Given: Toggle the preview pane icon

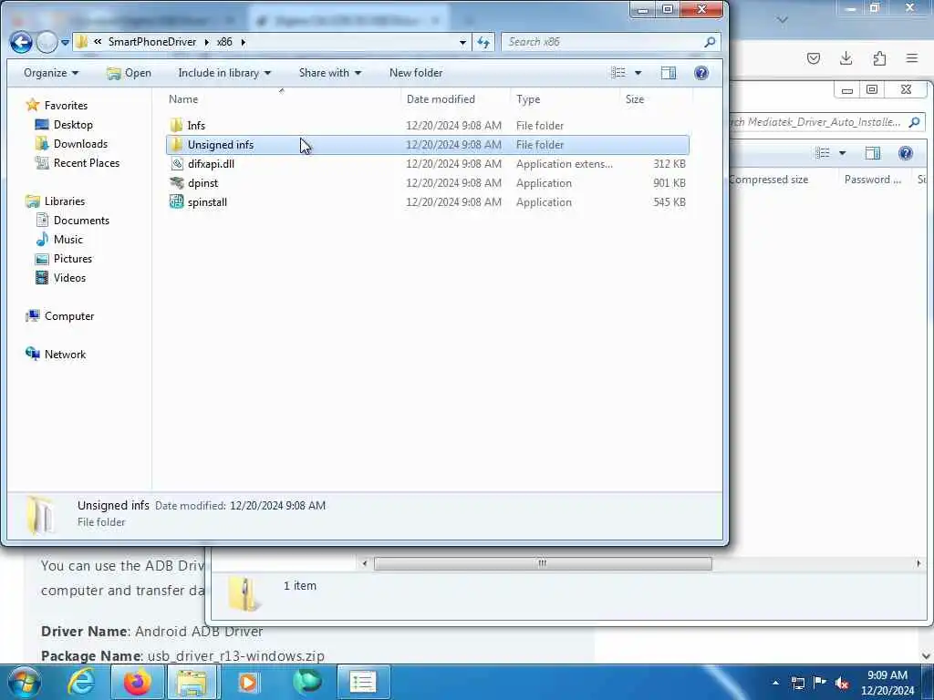Looking at the screenshot, I should pyautogui.click(x=669, y=73).
